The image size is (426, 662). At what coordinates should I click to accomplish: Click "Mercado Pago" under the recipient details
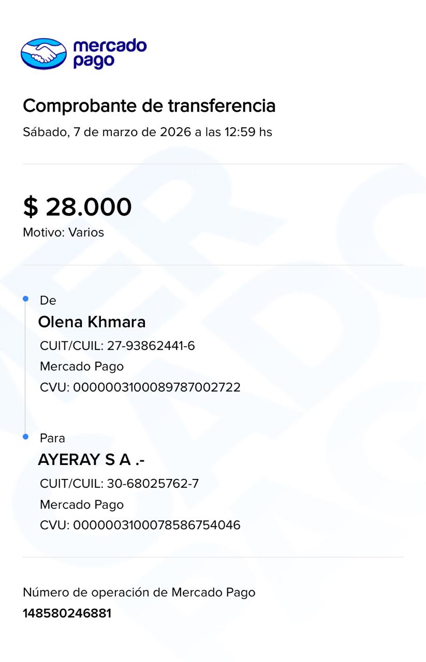tap(82, 505)
